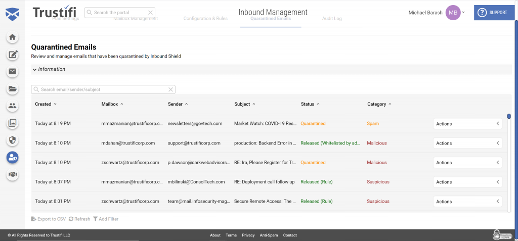Switch to Configuration & Rules tab
Viewport: 518px width, 241px height.
click(x=205, y=19)
